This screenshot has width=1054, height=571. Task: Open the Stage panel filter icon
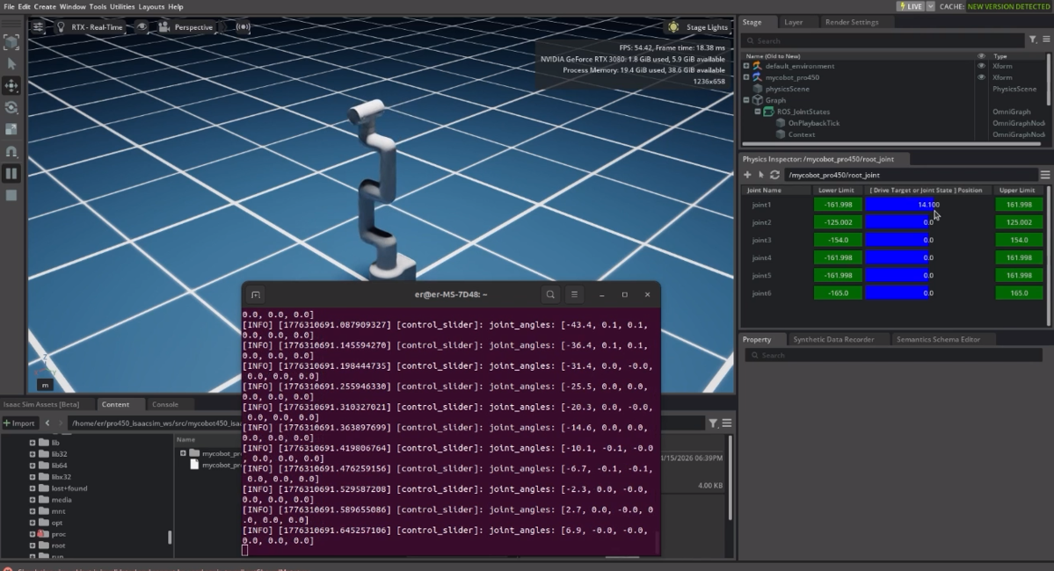(x=1033, y=40)
